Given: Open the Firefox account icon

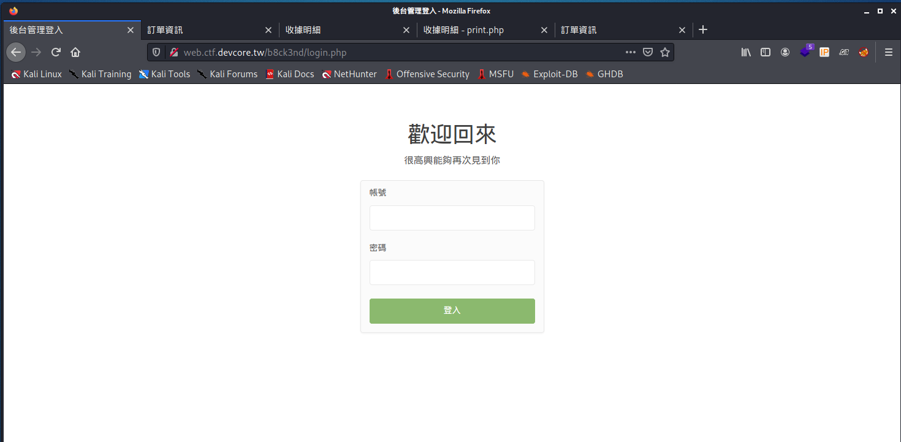Looking at the screenshot, I should click(x=785, y=52).
